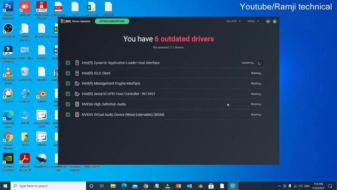Open the Blender desktop shortcut
The width and height of the screenshot is (337, 190).
[42, 96]
